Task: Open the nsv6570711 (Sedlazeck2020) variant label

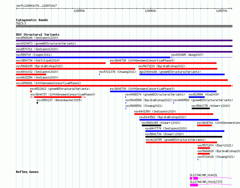Action: pyautogui.click(x=37, y=49)
